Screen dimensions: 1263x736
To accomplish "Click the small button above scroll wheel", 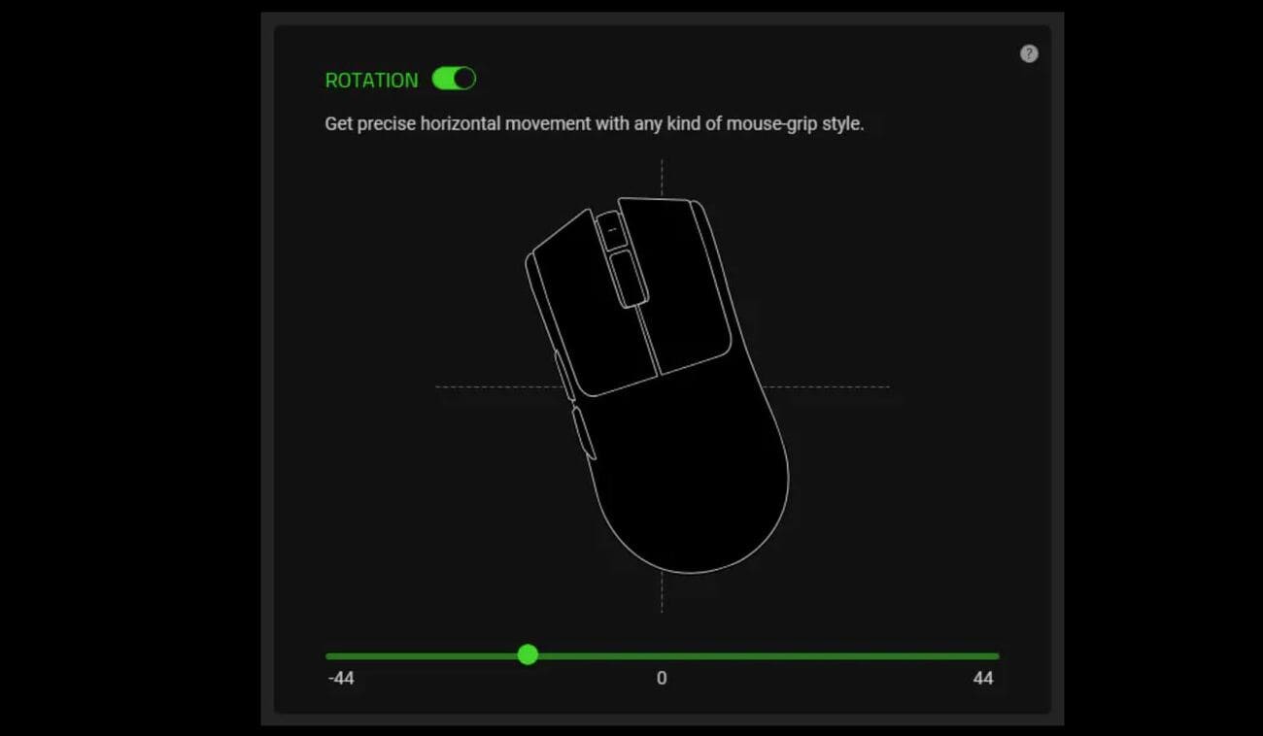I will click(x=611, y=231).
